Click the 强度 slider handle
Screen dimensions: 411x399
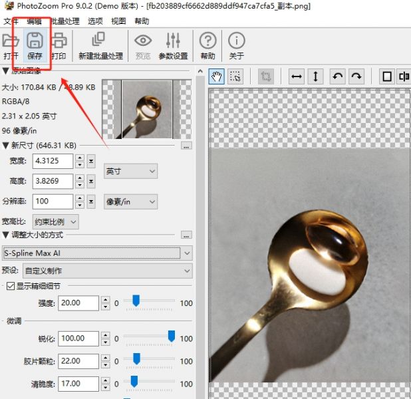(136, 301)
